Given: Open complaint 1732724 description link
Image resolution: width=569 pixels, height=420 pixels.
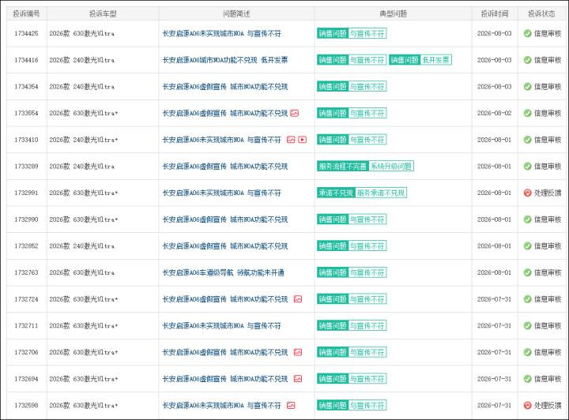Looking at the screenshot, I should [225, 299].
